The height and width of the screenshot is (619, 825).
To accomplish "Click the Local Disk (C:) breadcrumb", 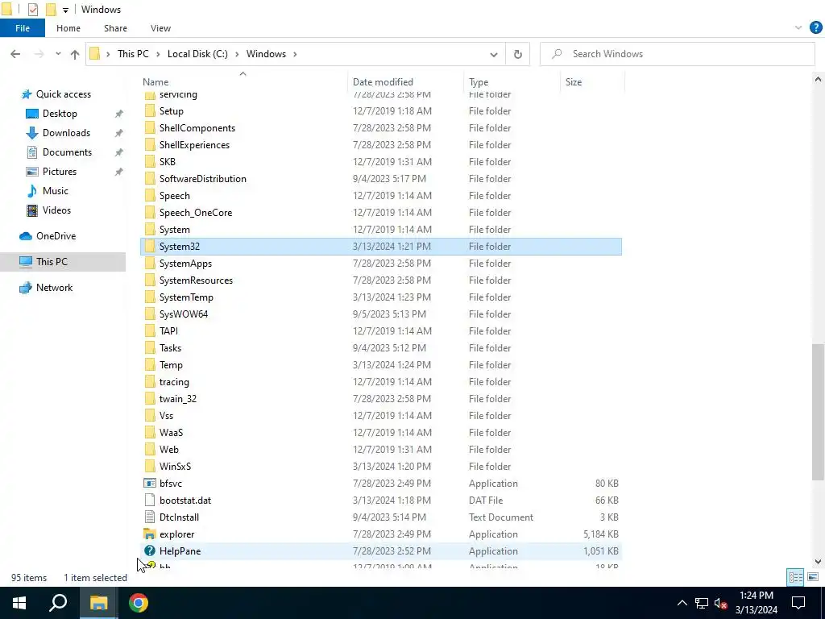I will point(197,54).
